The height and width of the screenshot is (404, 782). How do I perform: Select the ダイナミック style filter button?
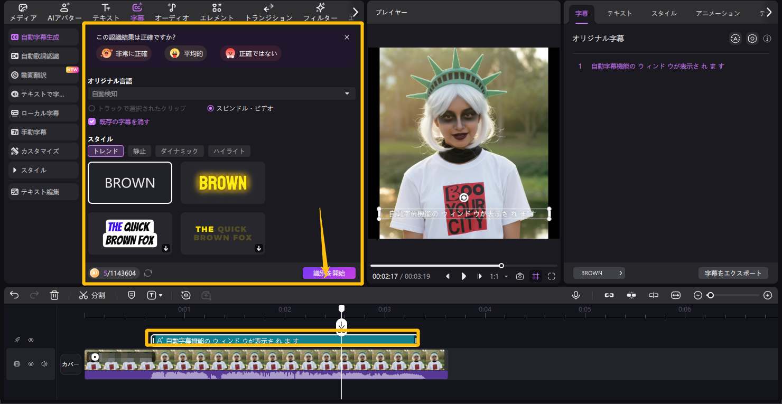click(179, 151)
